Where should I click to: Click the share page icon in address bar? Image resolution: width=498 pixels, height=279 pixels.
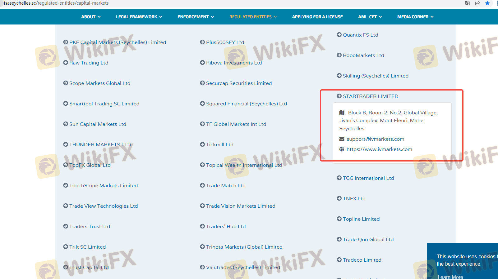coord(477,3)
